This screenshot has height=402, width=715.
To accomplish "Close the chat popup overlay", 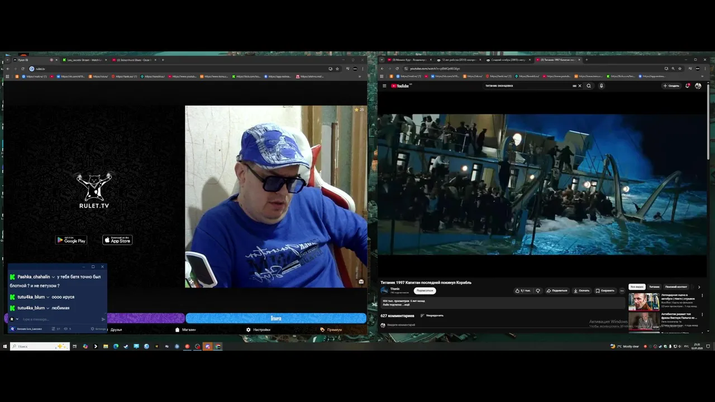I will [x=102, y=266].
